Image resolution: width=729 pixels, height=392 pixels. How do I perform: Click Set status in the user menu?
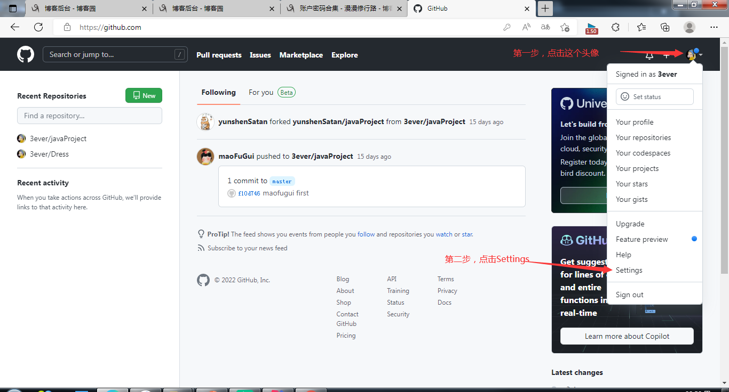click(x=655, y=97)
